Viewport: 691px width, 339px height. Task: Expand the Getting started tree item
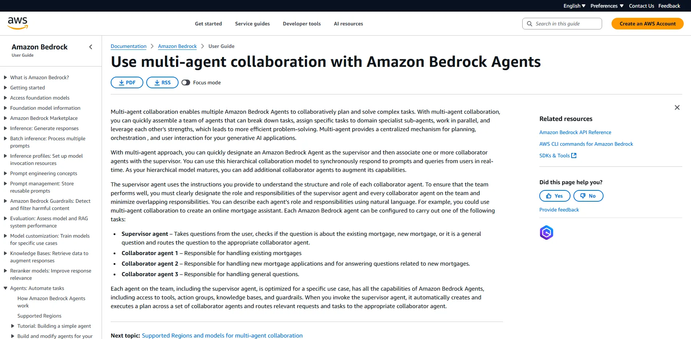pos(5,88)
